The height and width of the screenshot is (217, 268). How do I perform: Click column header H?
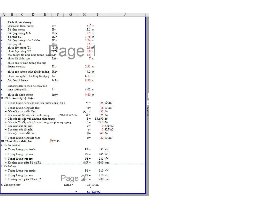click(x=84, y=15)
